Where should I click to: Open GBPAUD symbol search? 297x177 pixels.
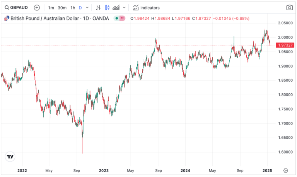[16, 8]
